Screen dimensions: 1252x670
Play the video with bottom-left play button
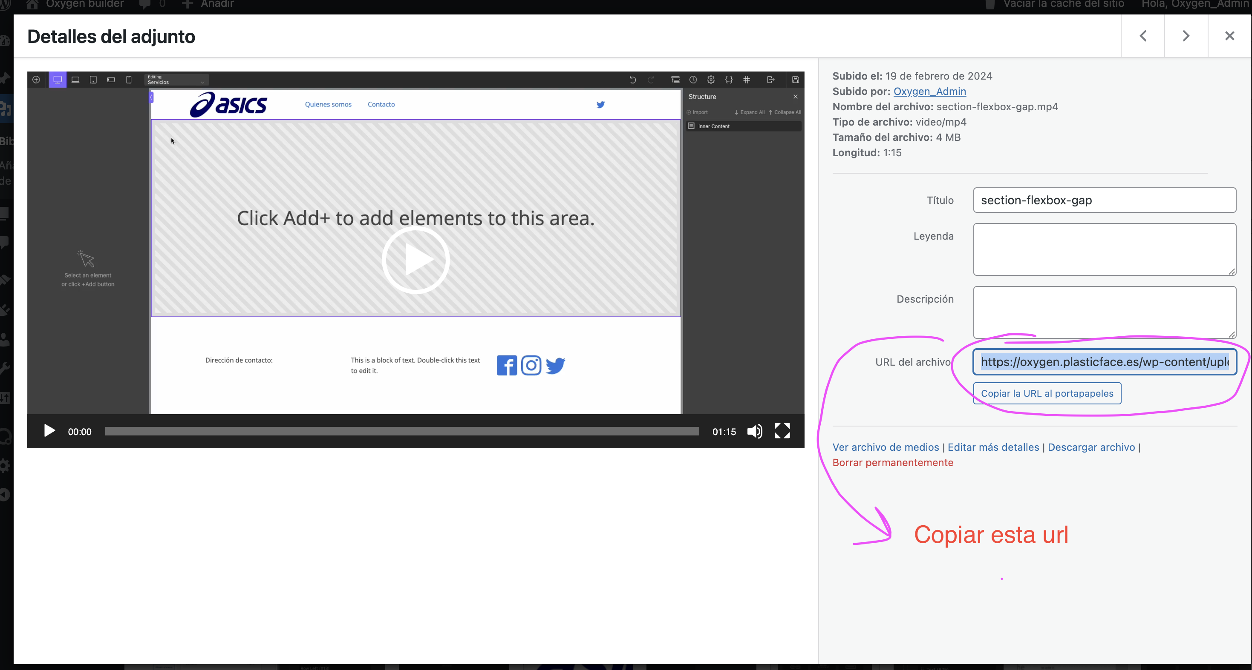pos(49,431)
